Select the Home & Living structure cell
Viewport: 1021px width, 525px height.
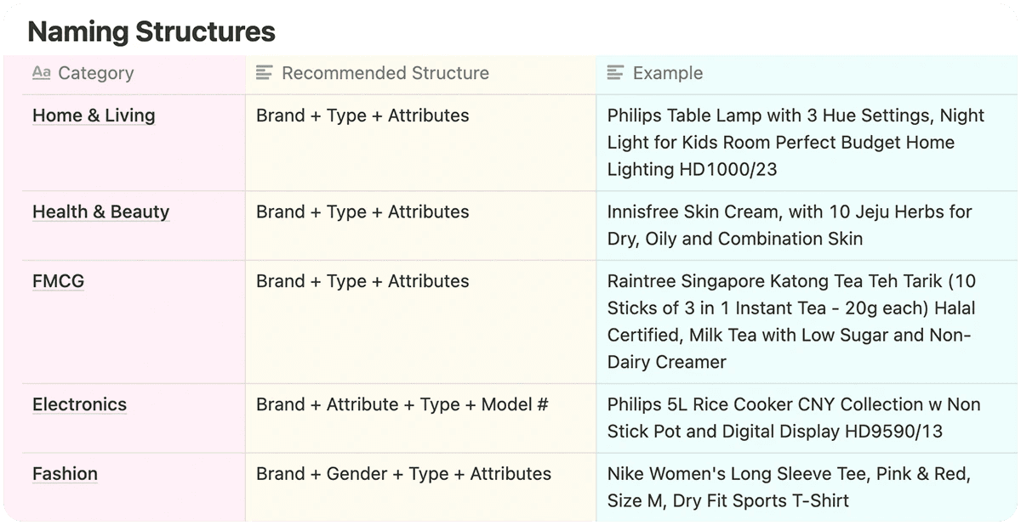coord(362,116)
